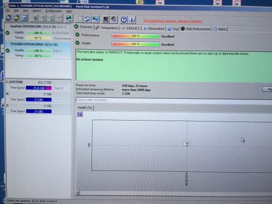Switch to the S.M.A.R.T. tab

(x=131, y=28)
